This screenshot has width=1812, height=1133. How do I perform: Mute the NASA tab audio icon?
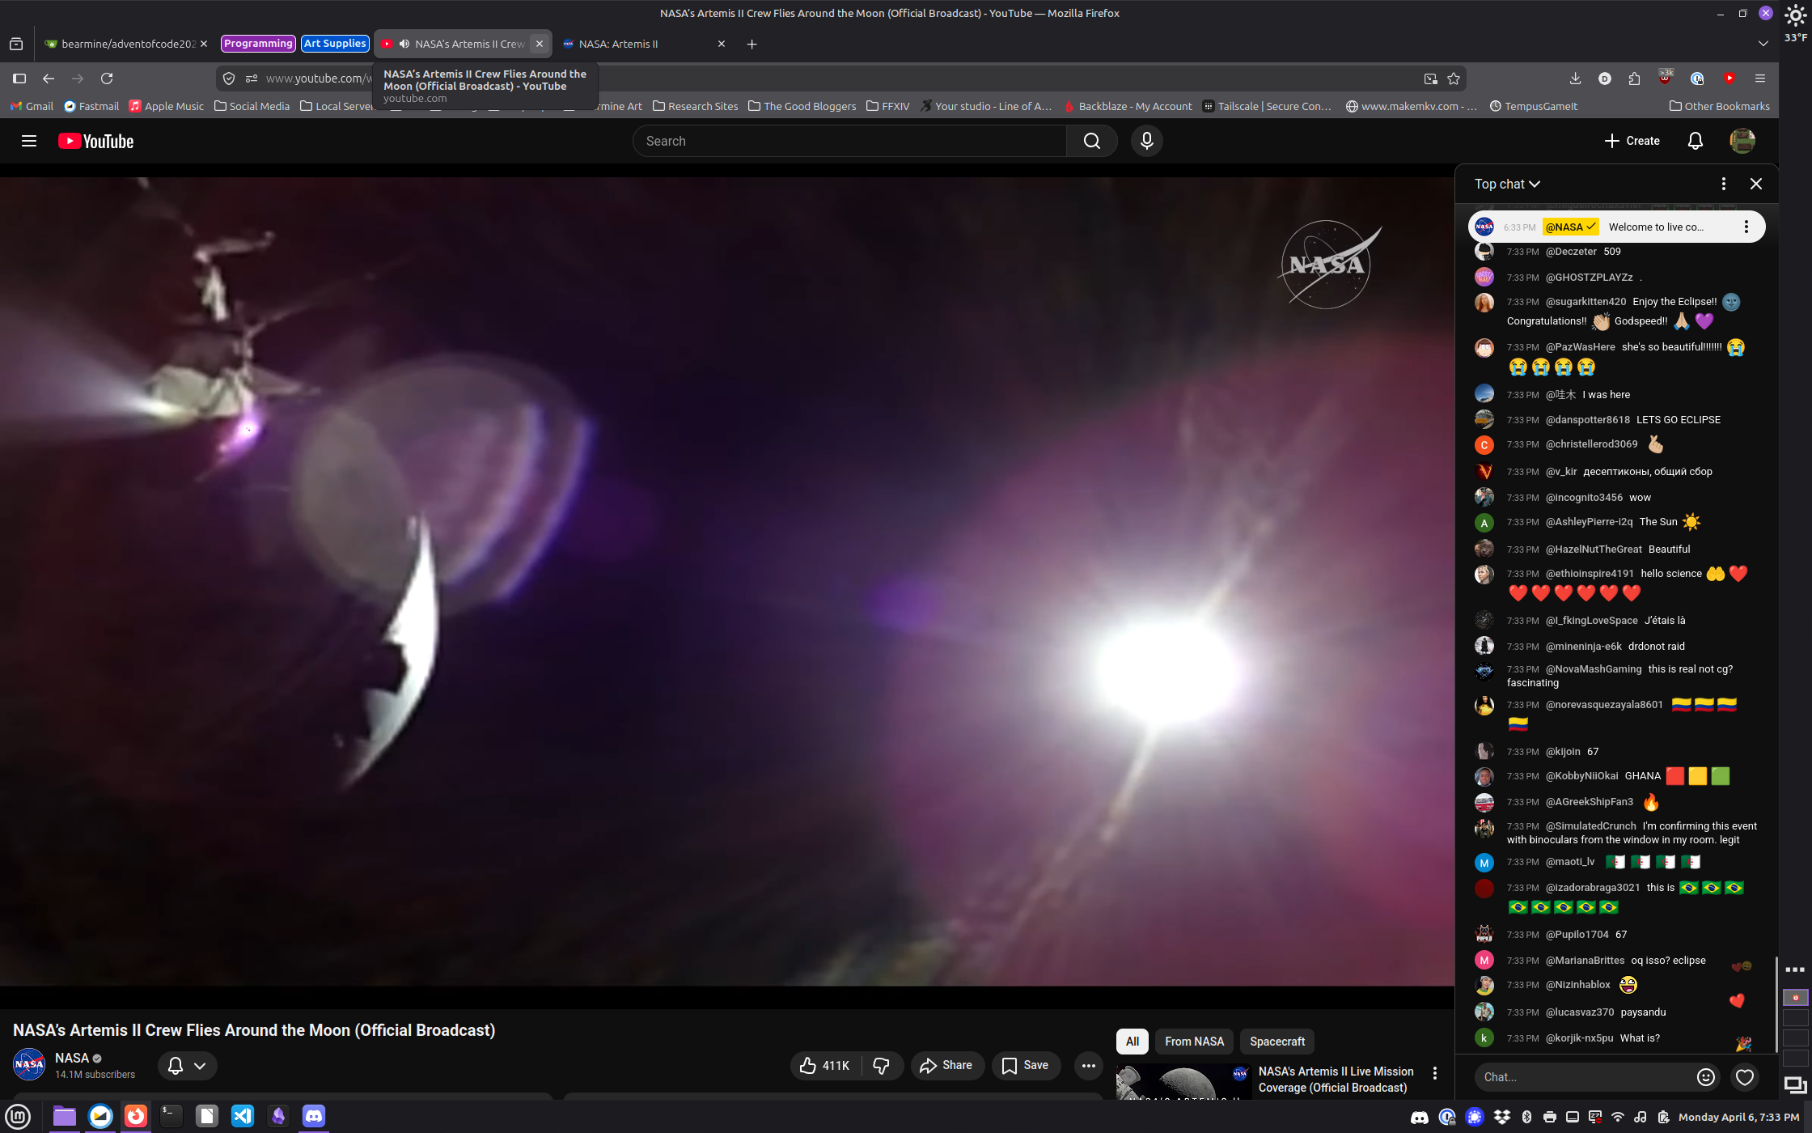(404, 44)
